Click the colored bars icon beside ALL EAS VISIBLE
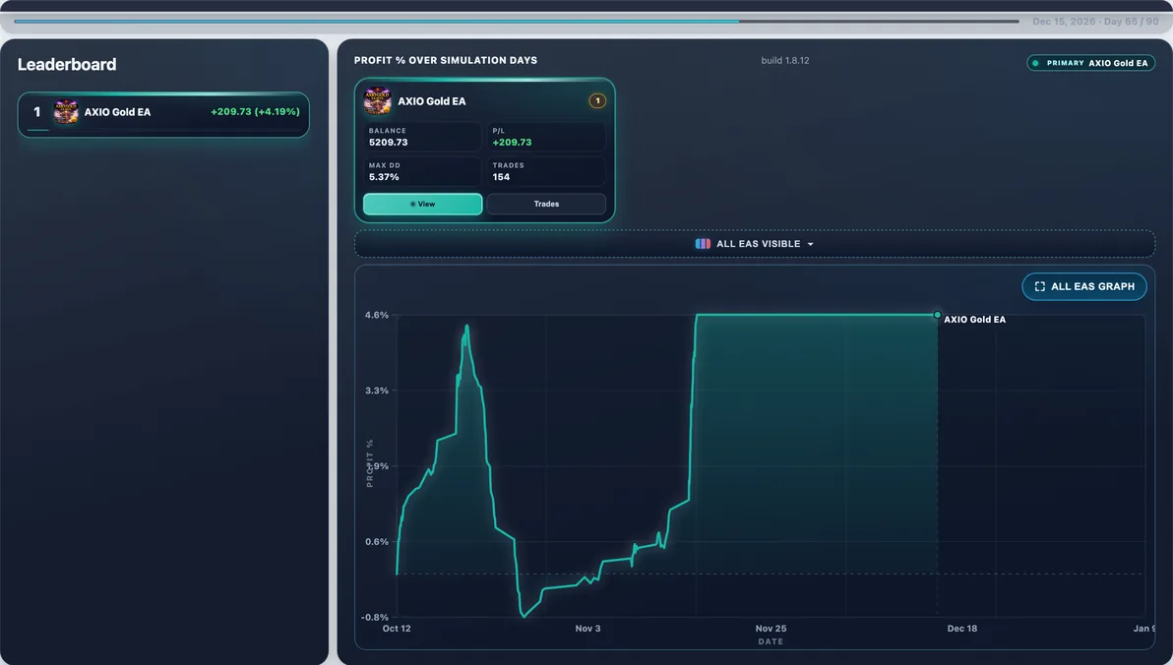Viewport: 1173px width, 665px height. [703, 244]
